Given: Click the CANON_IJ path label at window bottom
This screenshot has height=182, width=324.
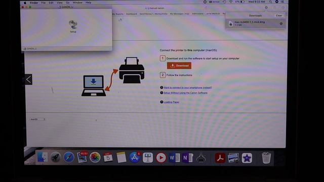Looking at the screenshot, I should [x=30, y=49].
